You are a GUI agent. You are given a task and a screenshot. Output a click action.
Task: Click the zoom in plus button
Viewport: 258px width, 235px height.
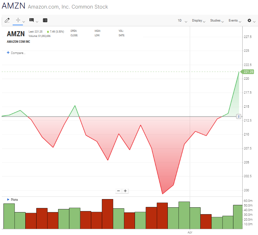125,191
